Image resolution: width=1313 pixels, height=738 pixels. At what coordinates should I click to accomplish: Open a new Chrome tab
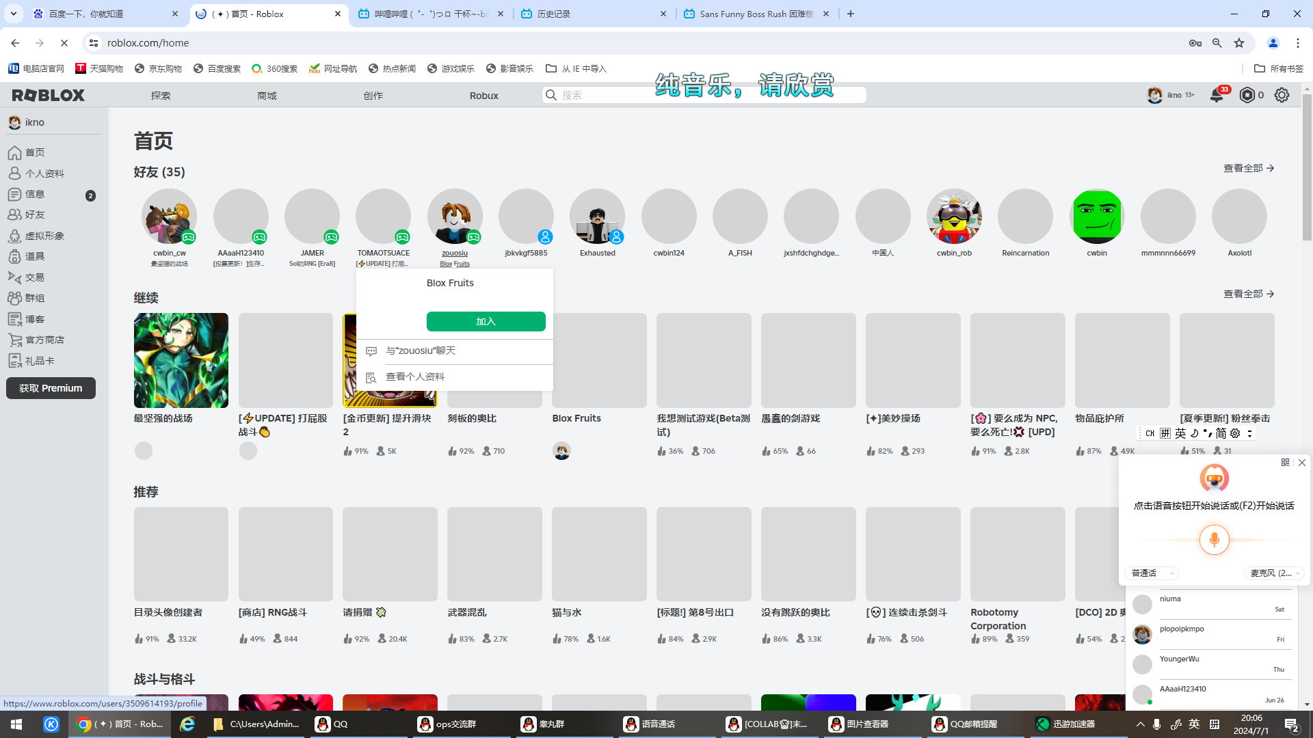(x=851, y=14)
